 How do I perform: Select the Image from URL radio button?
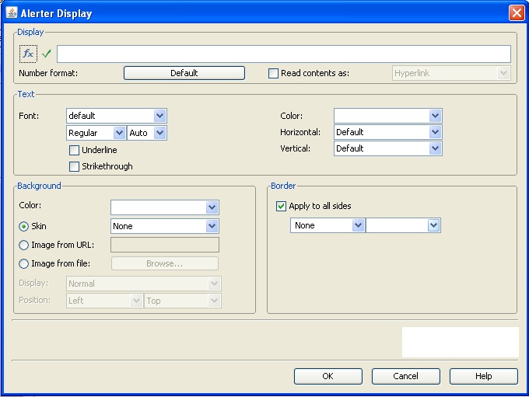click(x=23, y=245)
